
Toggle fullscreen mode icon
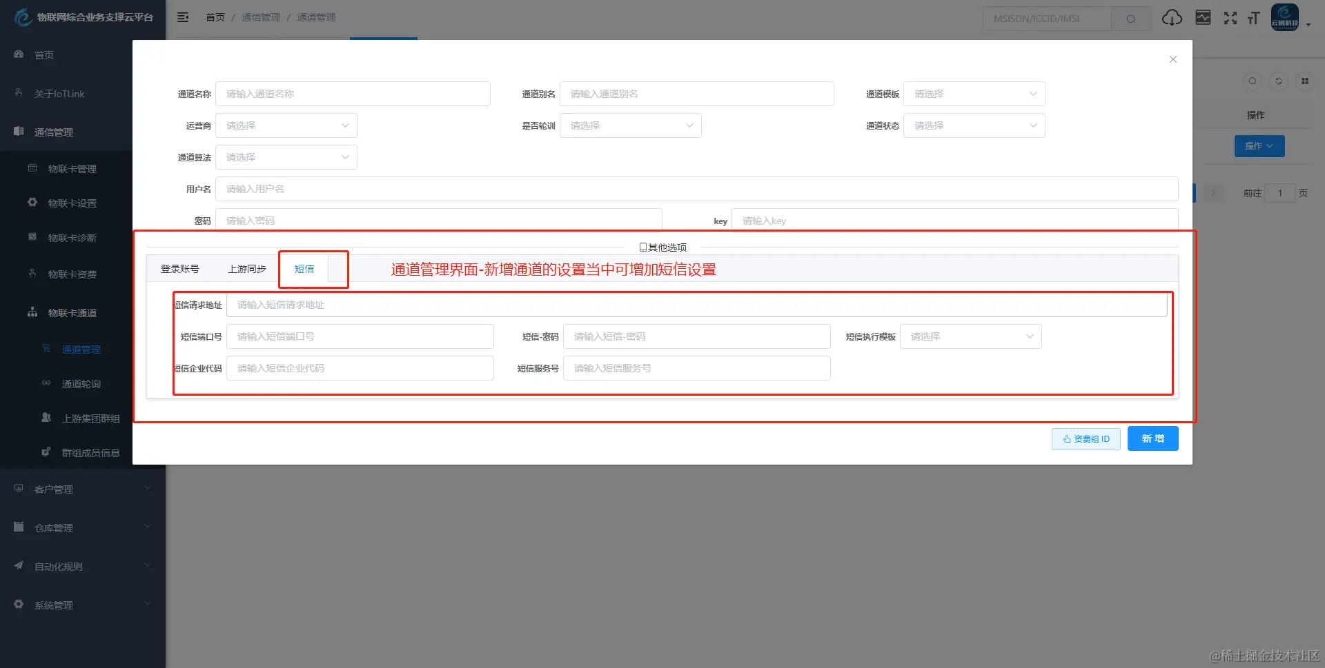pyautogui.click(x=1230, y=18)
